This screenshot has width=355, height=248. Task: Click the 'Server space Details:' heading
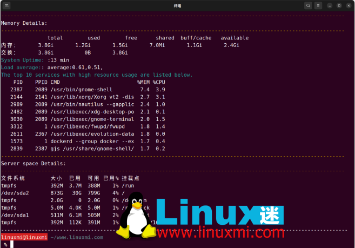pos(34,163)
